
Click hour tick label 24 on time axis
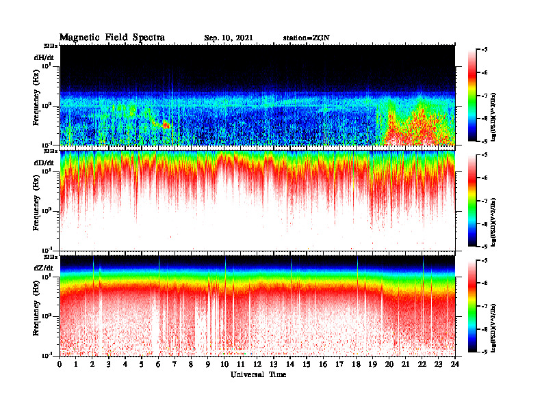455,365
